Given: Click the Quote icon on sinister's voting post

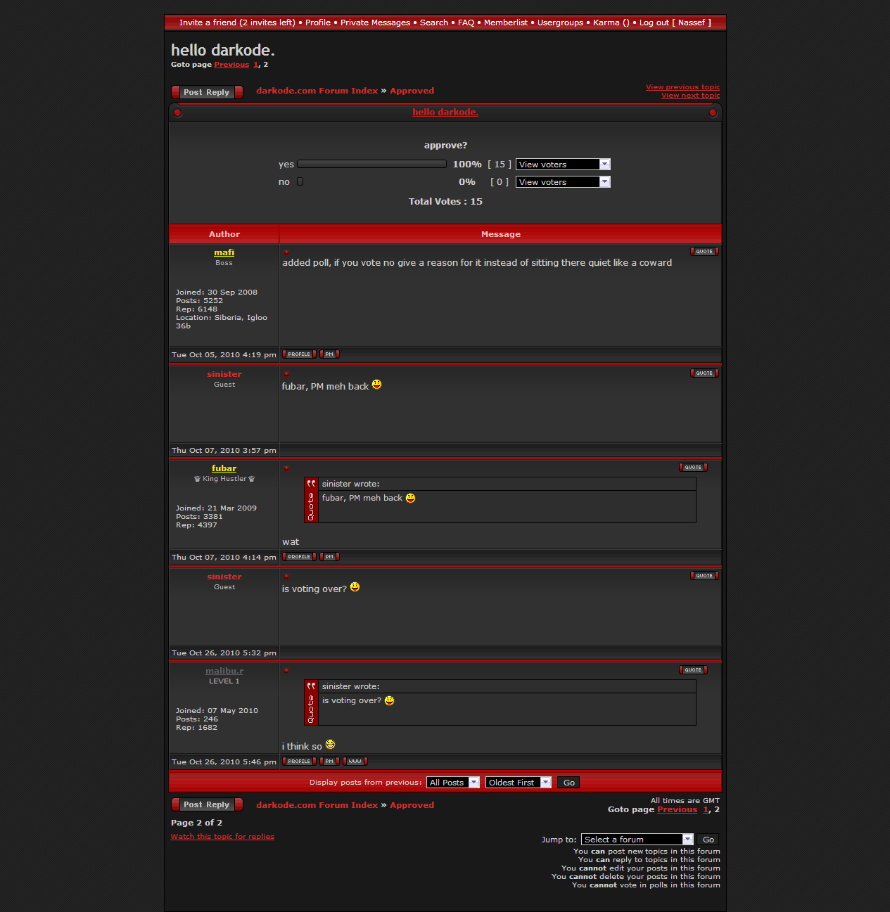Looking at the screenshot, I should (x=704, y=576).
